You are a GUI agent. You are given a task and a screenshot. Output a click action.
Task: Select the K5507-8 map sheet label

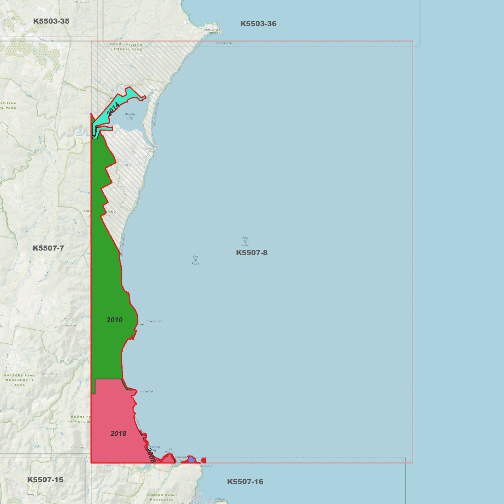[x=252, y=253]
